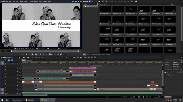Click the save project icon in timeline toolbar

pyautogui.click(x=28, y=58)
